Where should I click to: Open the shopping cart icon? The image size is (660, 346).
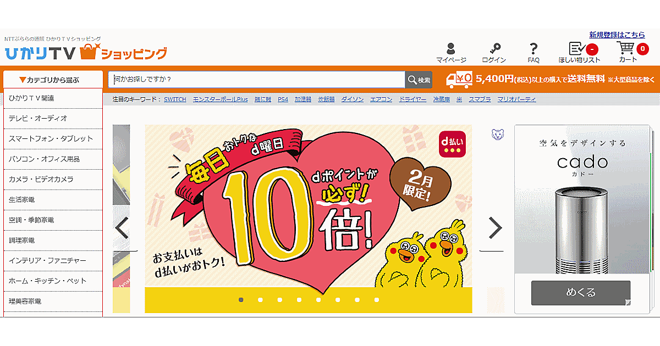(x=627, y=48)
